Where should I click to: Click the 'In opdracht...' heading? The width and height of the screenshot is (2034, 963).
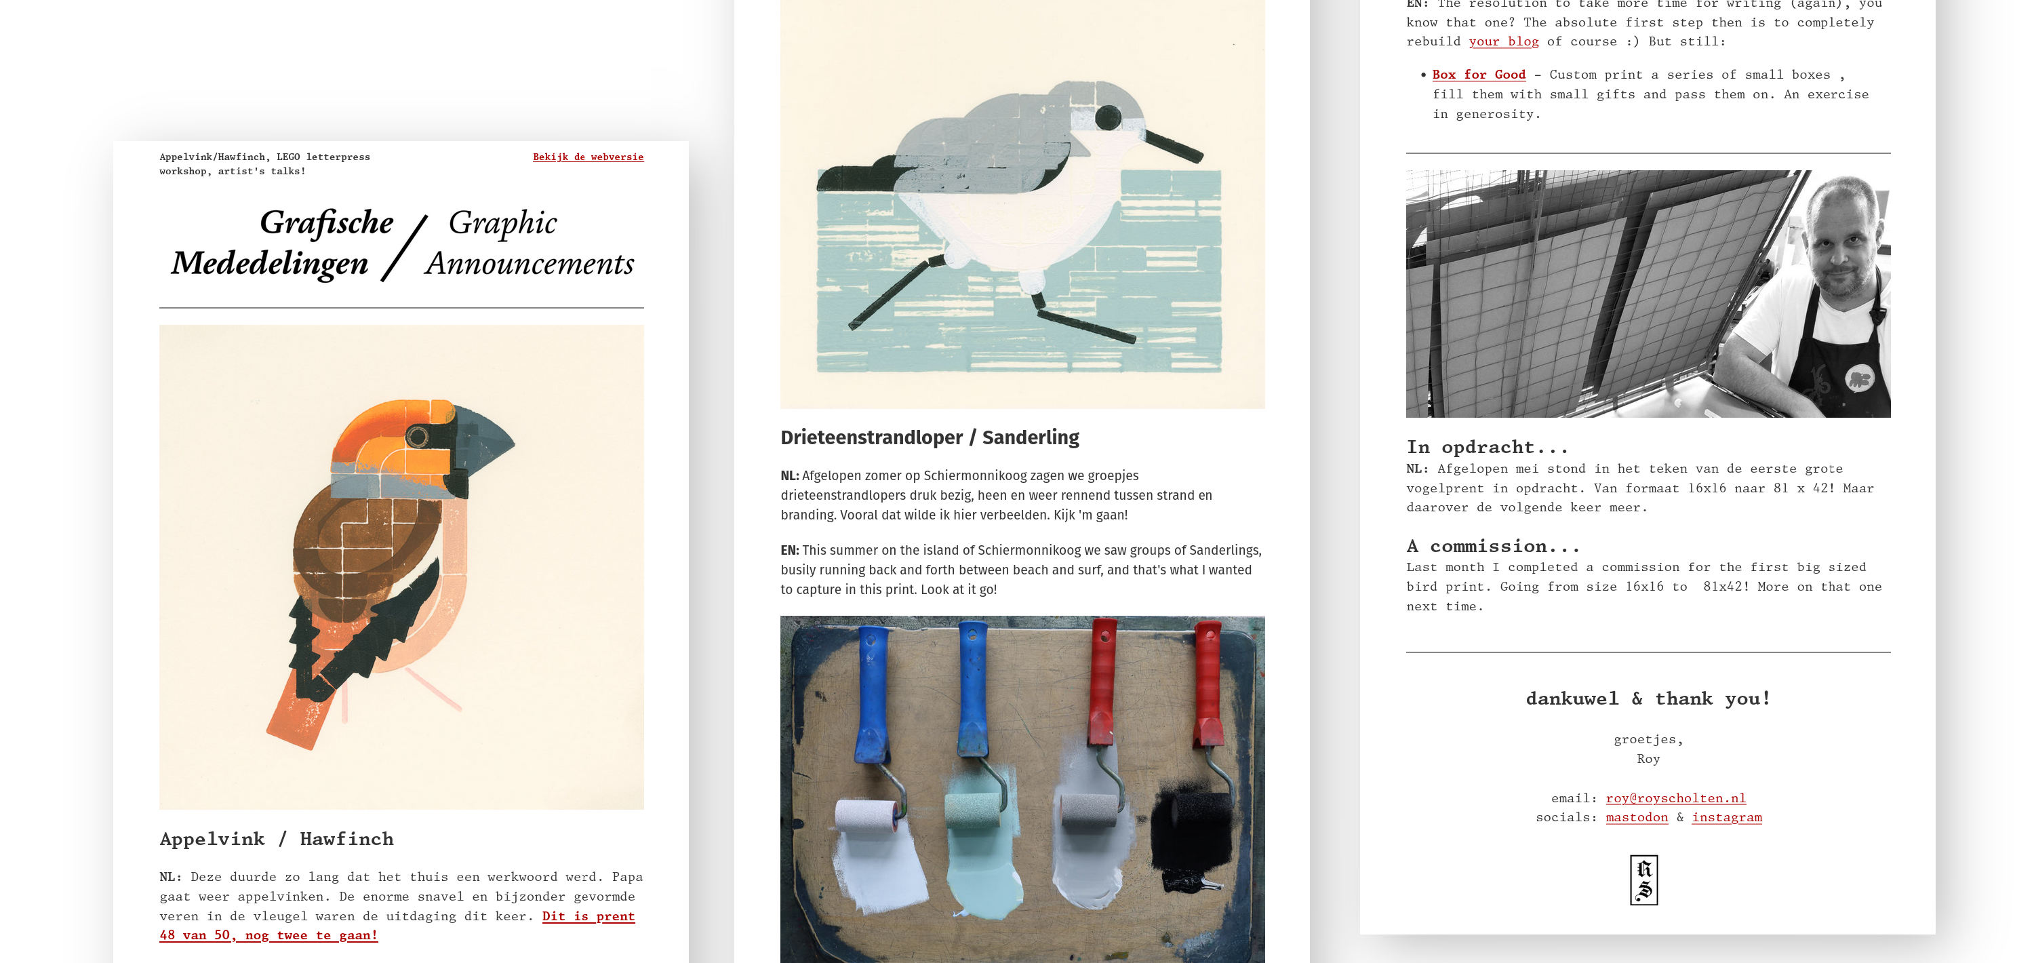coord(1487,447)
